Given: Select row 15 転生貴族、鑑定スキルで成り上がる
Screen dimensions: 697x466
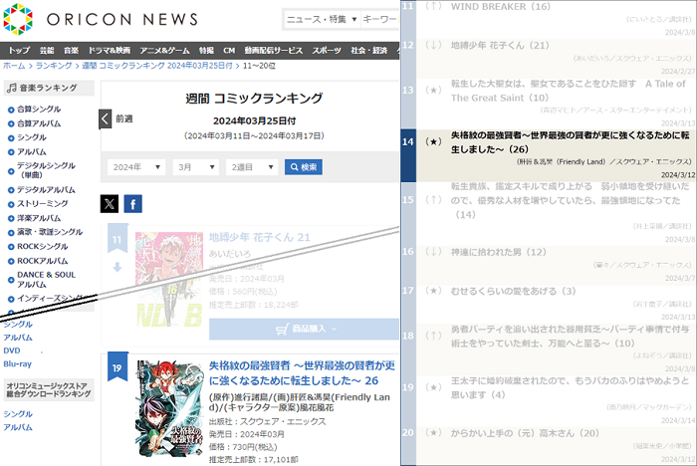Looking at the screenshot, I should coord(549,214).
